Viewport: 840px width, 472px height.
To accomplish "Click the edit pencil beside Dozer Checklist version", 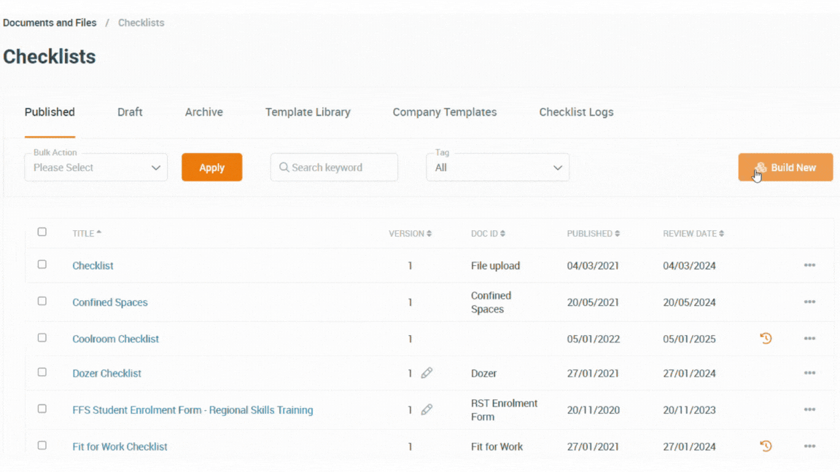I will (427, 373).
